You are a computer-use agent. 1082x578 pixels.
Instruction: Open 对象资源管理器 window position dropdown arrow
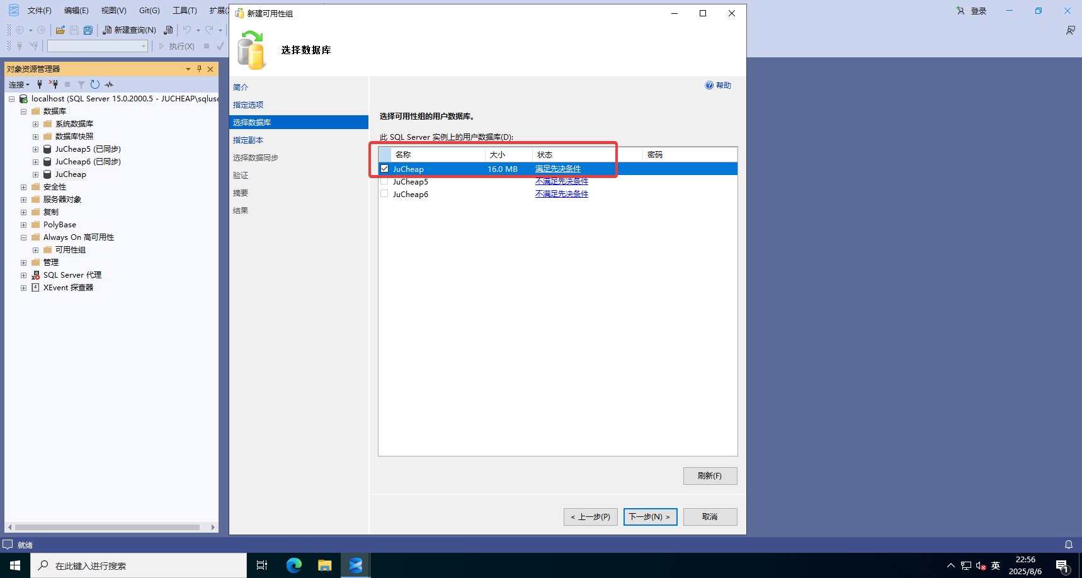click(188, 69)
